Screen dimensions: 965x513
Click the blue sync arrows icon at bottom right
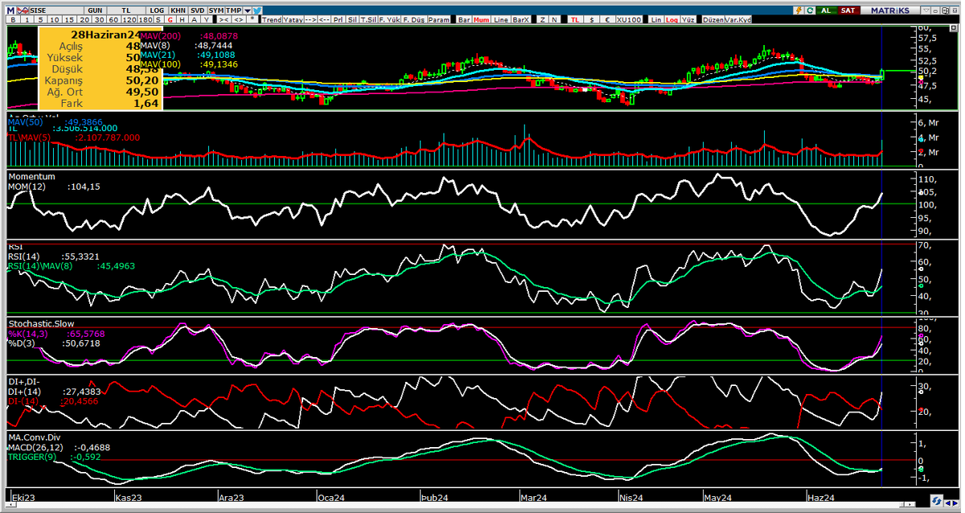click(x=937, y=501)
